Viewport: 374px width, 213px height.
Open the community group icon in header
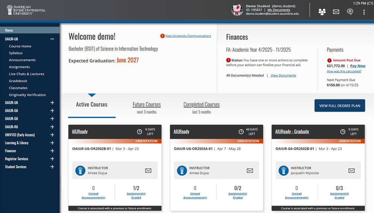pyautogui.click(x=322, y=12)
